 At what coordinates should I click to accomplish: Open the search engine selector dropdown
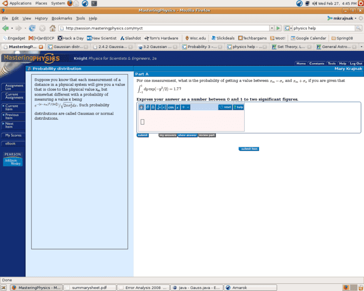coord(288,28)
